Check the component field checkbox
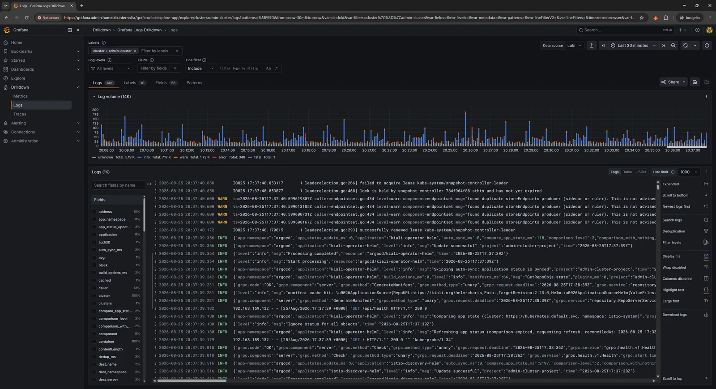The width and height of the screenshot is (716, 389). pos(94,334)
